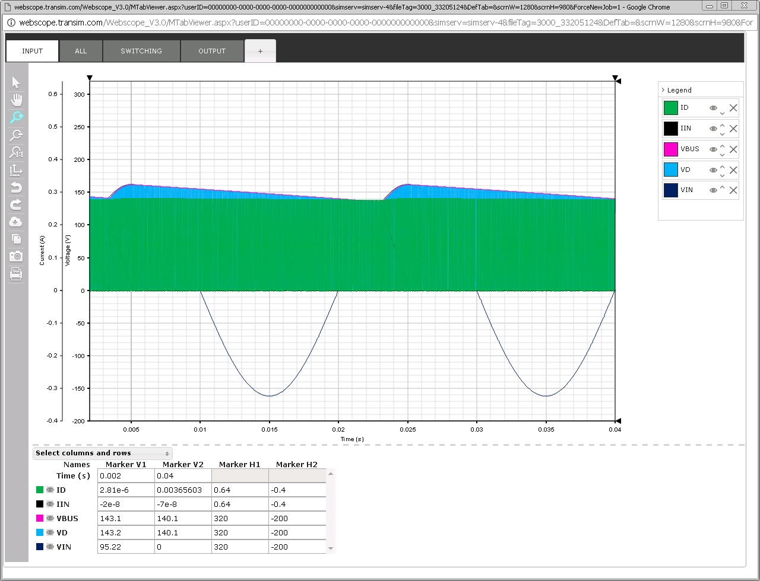Add a new tab with the plus button

260,51
